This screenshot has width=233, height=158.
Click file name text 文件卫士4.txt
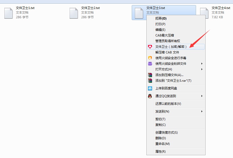coord(221,8)
